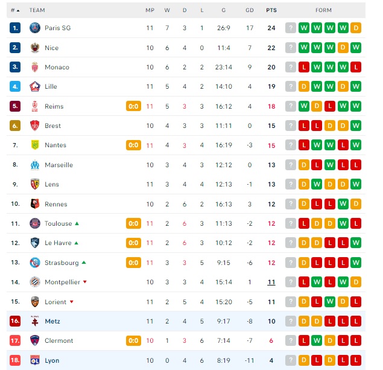Viewport: 383px width, 370px height.
Task: Click Lyon's upcoming match question mark box
Action: (291, 360)
